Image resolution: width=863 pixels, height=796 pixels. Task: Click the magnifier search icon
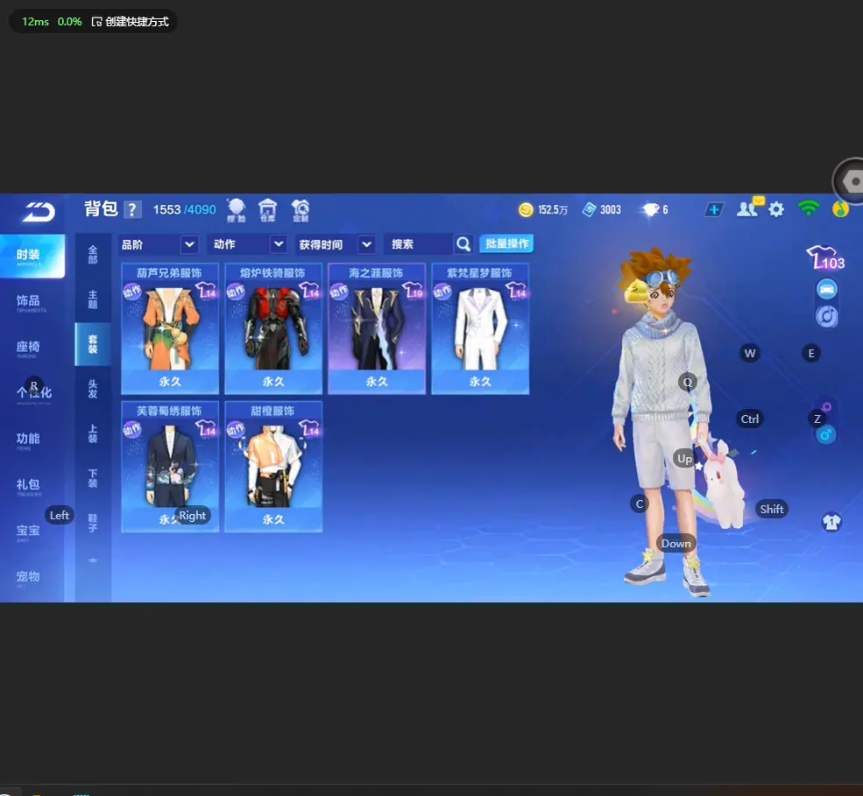click(463, 243)
